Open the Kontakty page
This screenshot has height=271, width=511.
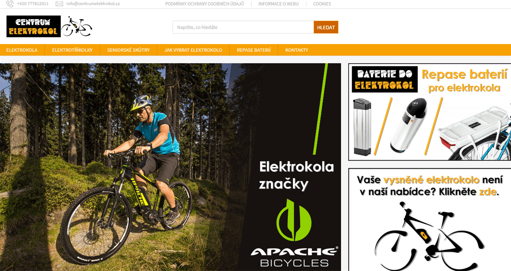[x=297, y=50]
